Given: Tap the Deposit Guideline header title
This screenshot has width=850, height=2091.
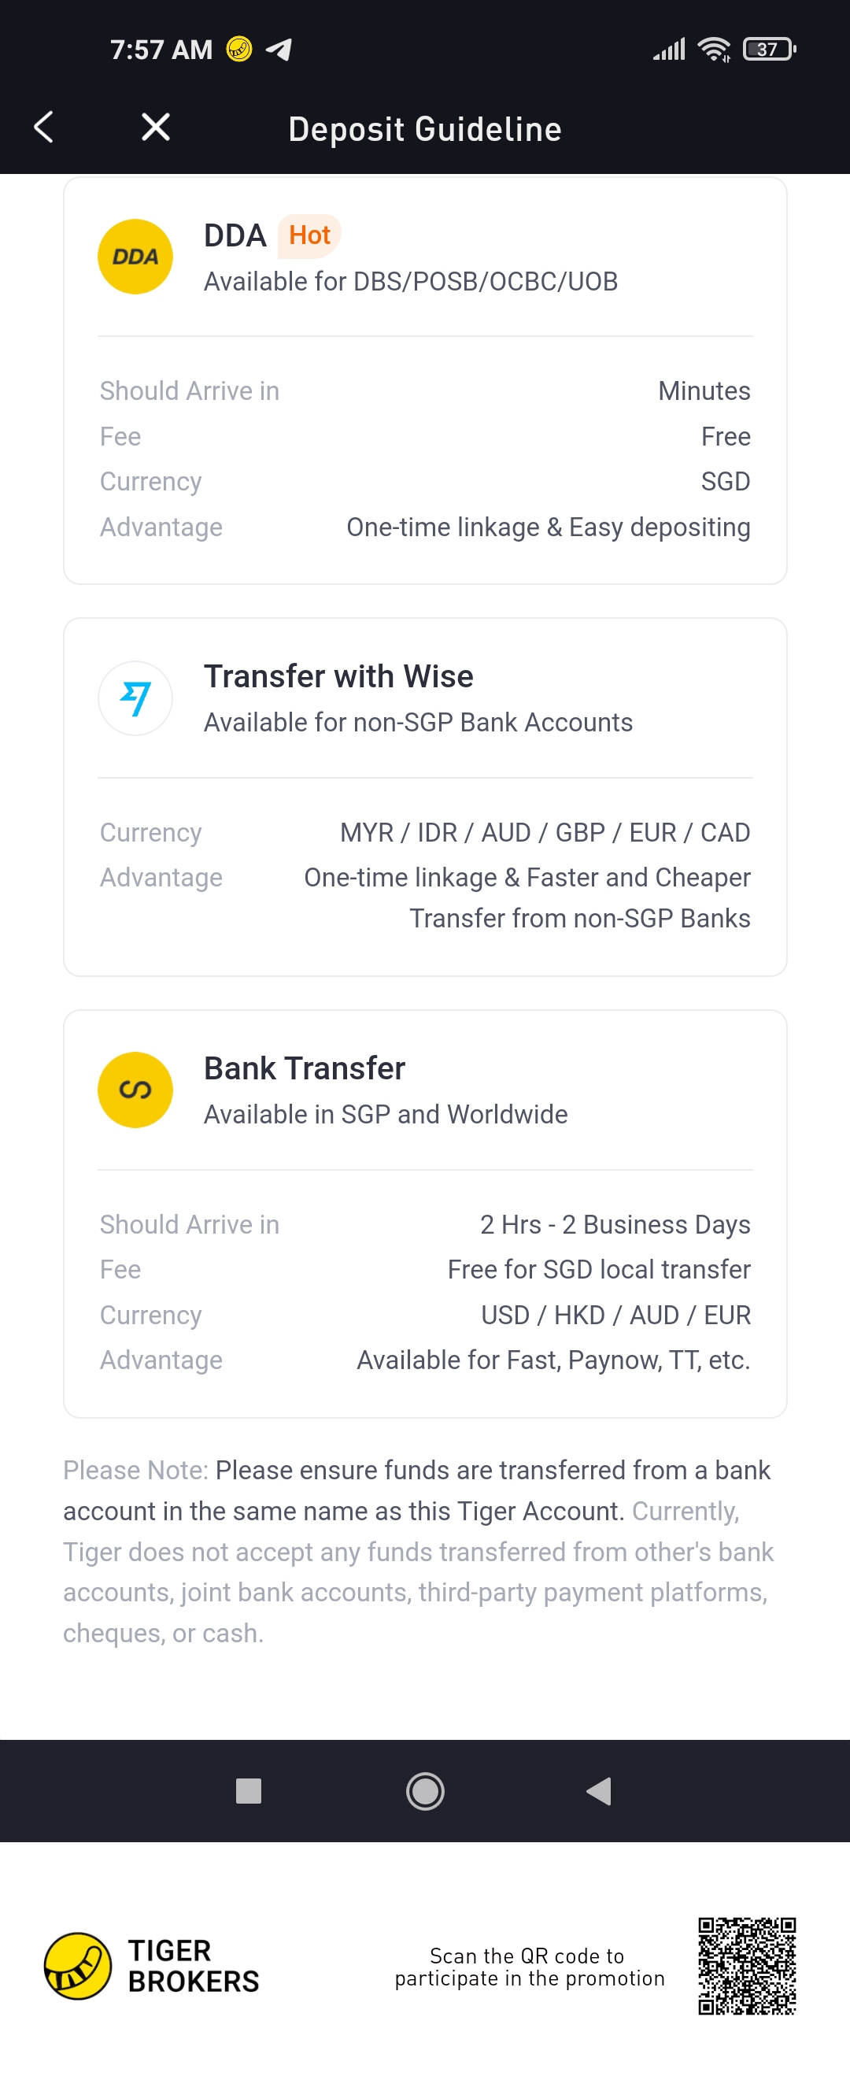Looking at the screenshot, I should (x=424, y=129).
